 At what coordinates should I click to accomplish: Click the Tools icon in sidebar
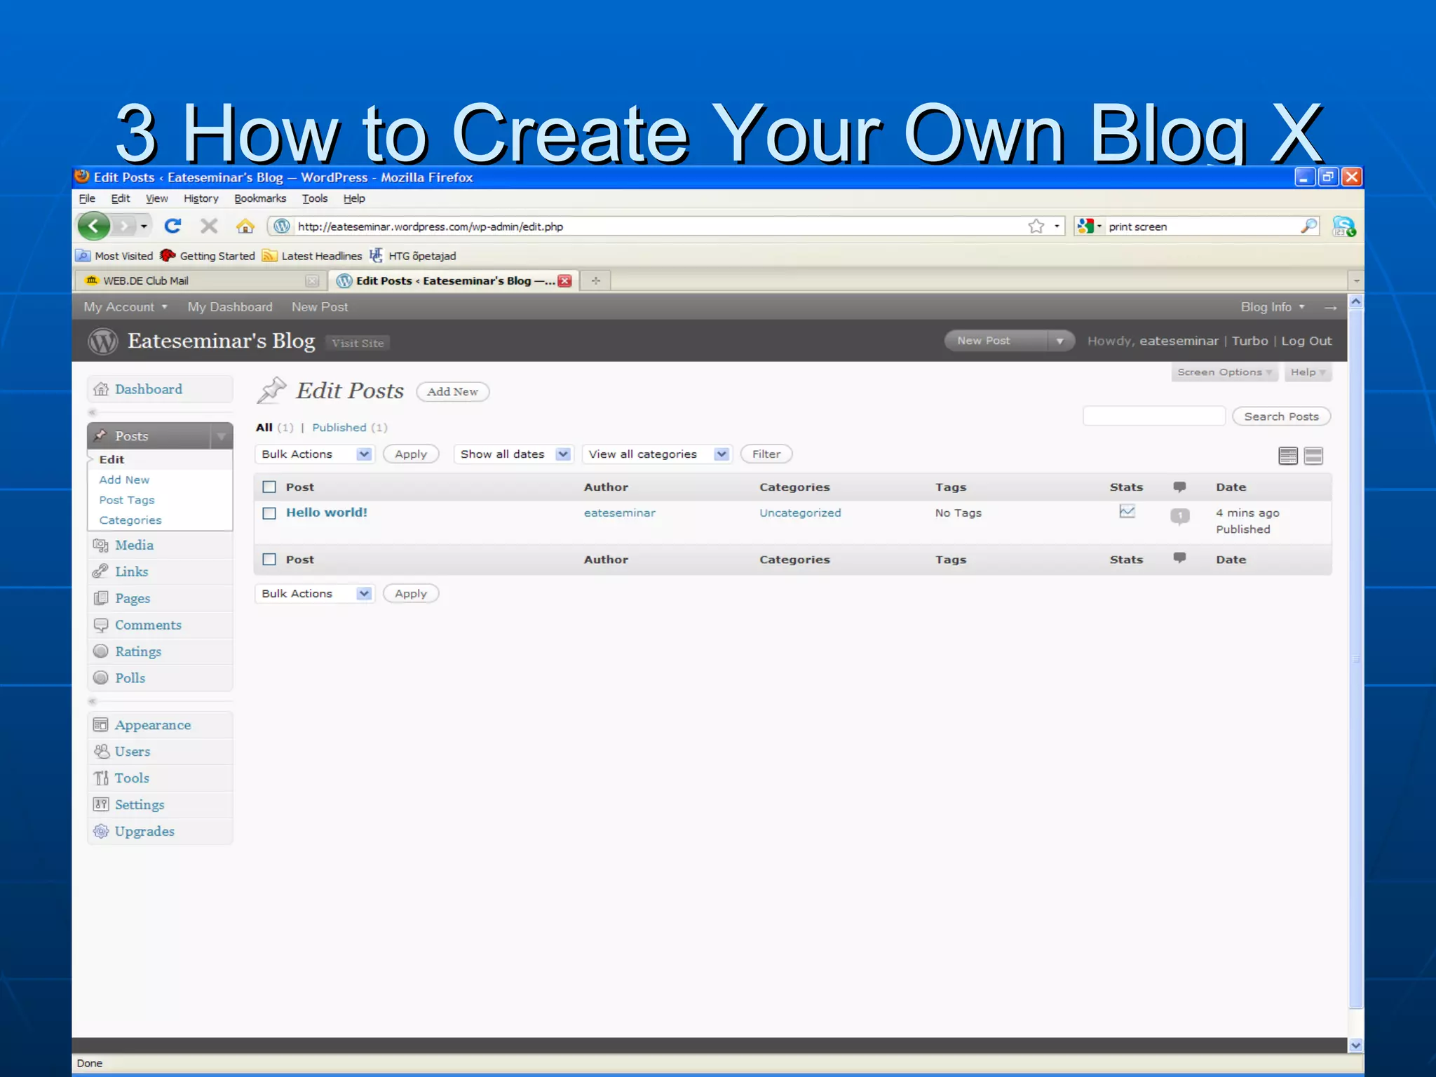coord(101,778)
